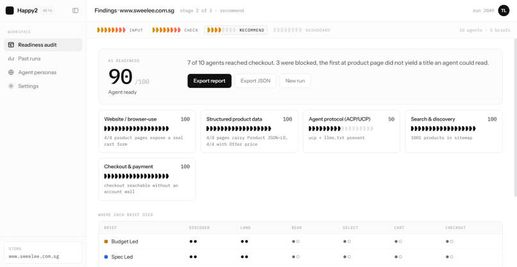Click '1001 products in sitemap' text
Screen dimensions: 517x267
coord(441,137)
